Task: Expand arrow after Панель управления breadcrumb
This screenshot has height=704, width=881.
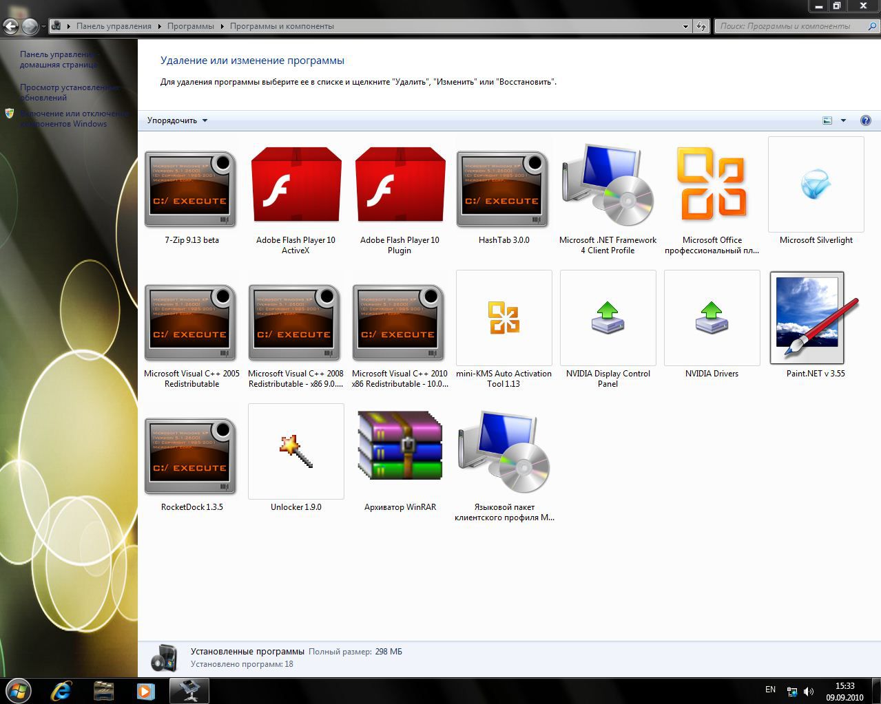Action: [159, 26]
